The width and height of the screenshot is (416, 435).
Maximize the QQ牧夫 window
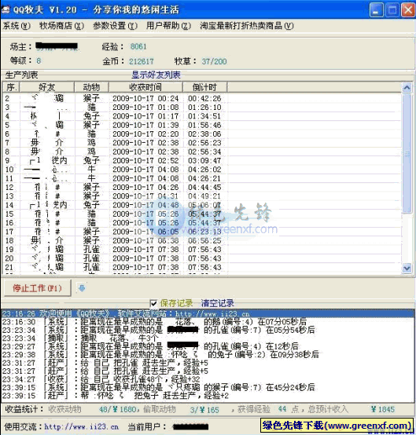coord(392,10)
